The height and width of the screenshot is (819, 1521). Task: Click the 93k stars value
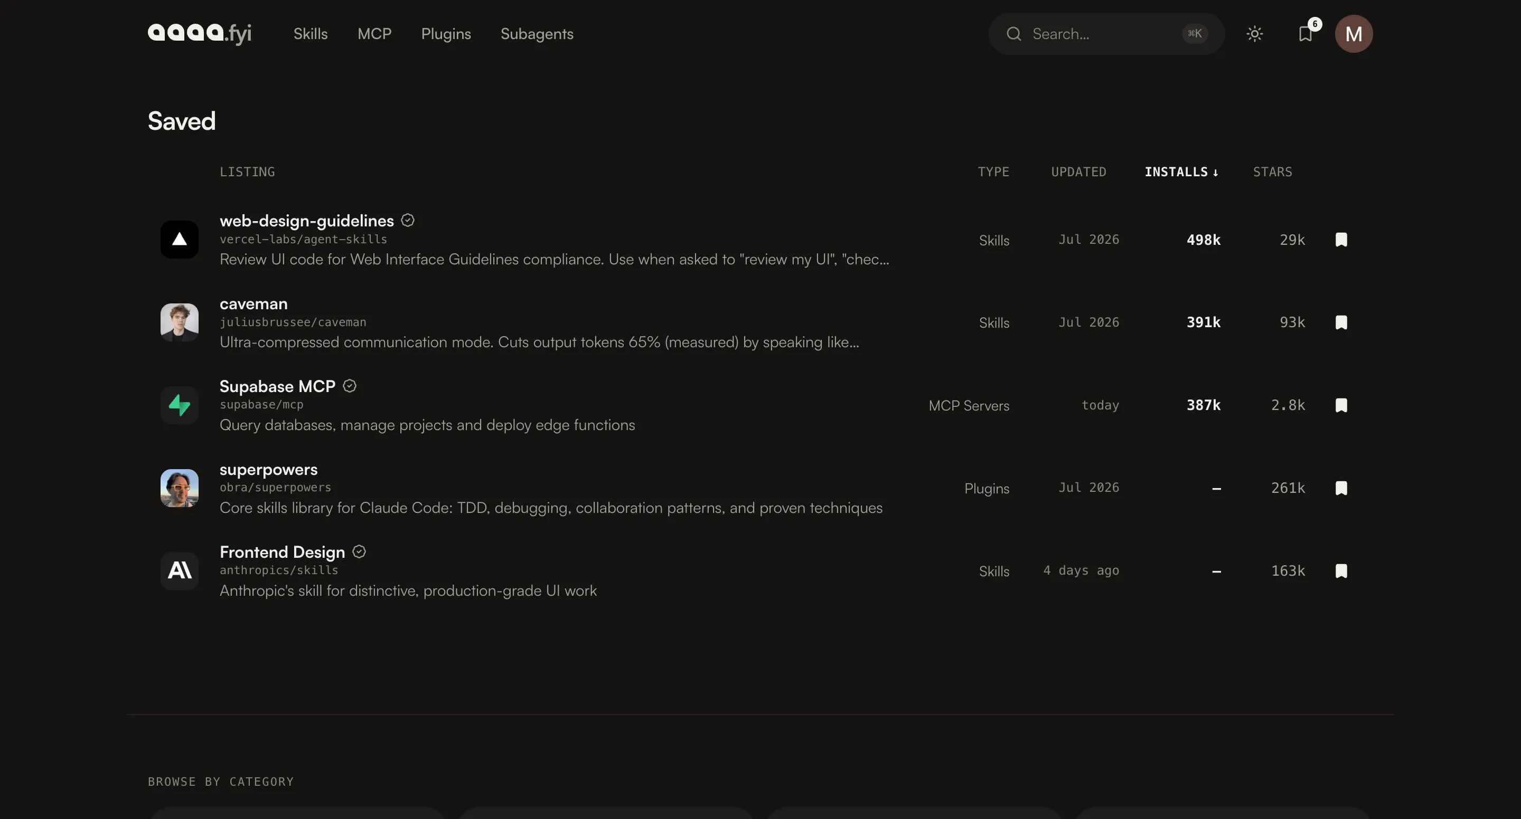point(1292,322)
